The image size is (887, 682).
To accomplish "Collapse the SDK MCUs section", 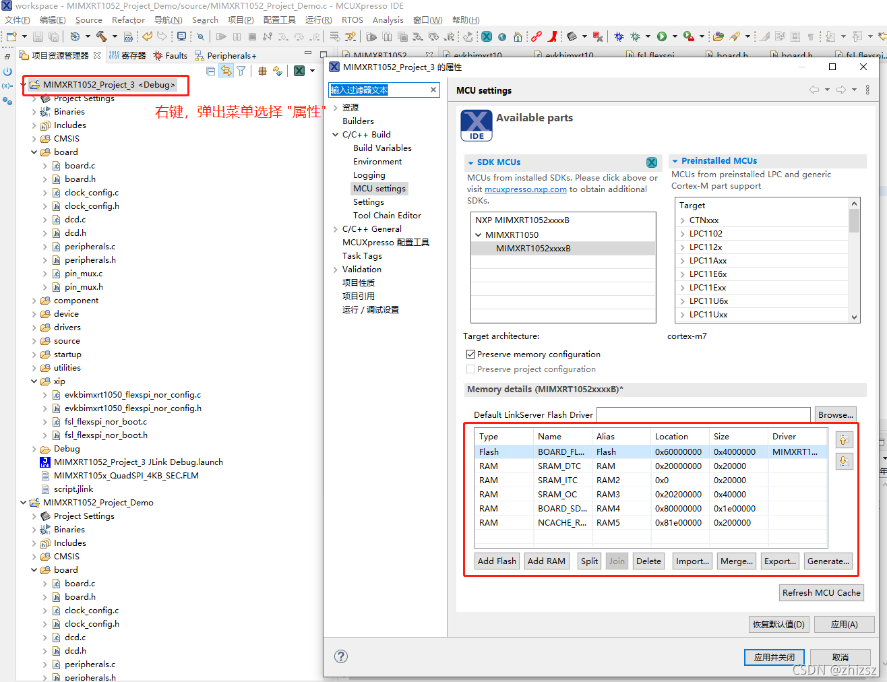I will [470, 162].
